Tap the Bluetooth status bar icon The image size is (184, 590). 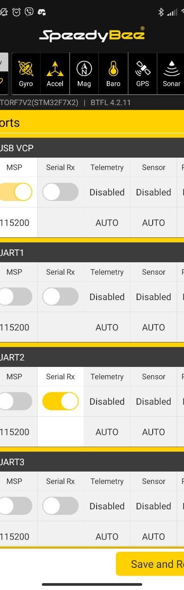[x=161, y=12]
